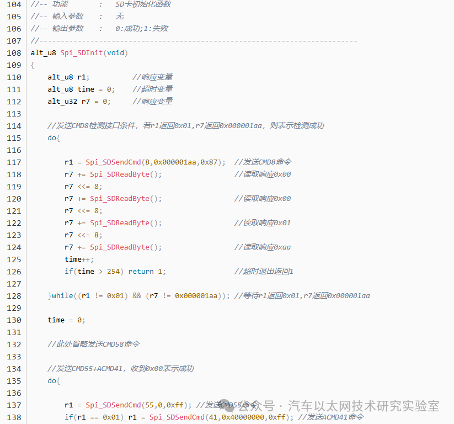Click 'r7 <<= 8;' on line 123
Image resolution: width=454 pixels, height=424 pixels.
tap(83, 235)
